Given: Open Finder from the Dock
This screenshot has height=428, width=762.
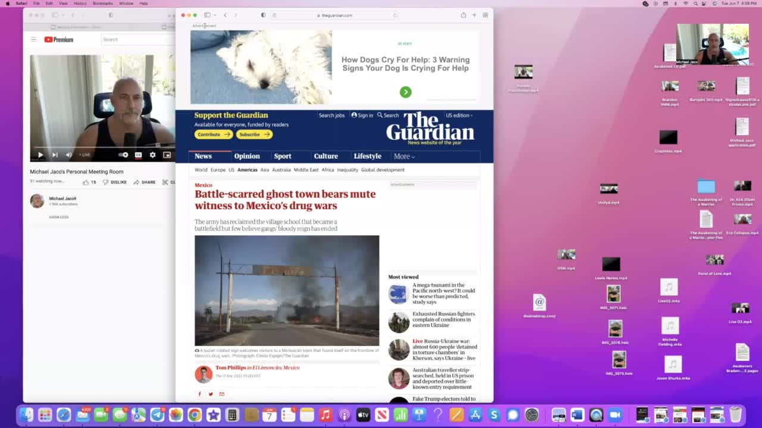Looking at the screenshot, I should click(26, 415).
